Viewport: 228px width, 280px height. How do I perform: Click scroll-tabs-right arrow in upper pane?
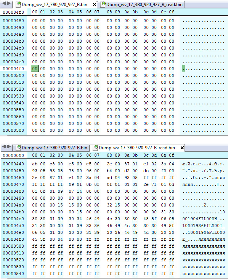9,3
